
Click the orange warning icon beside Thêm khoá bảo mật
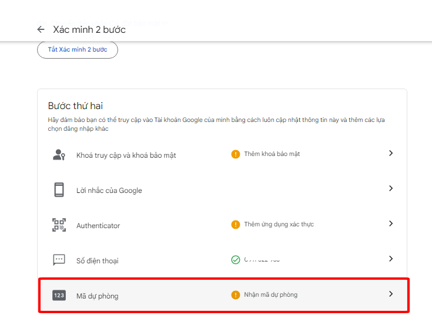coord(236,154)
